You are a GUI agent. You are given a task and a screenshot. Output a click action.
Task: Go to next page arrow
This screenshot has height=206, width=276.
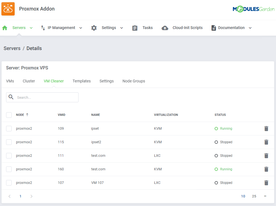(x=31, y=196)
